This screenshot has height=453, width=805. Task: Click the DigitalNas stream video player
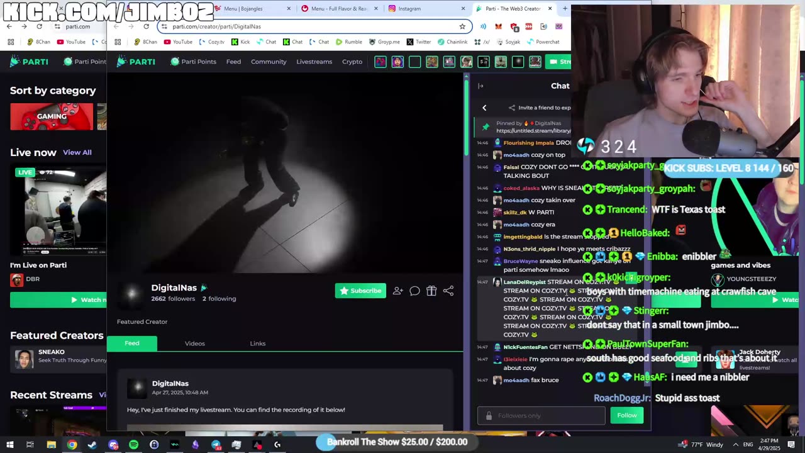(285, 173)
